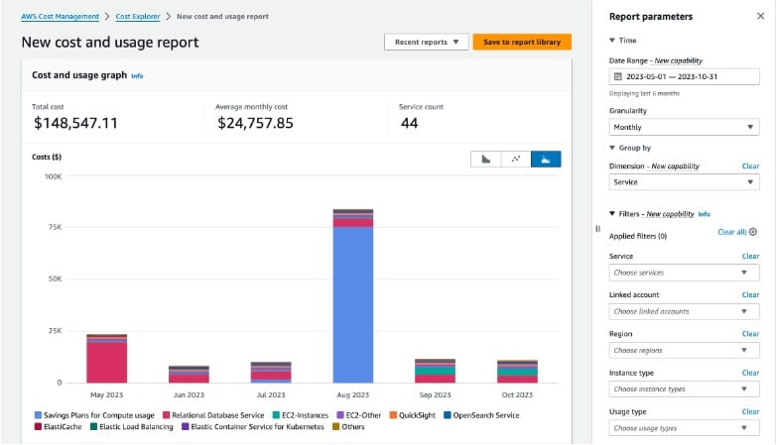Open Cost Explorer breadcrumb link
Screen dimensions: 777x445
[138, 16]
